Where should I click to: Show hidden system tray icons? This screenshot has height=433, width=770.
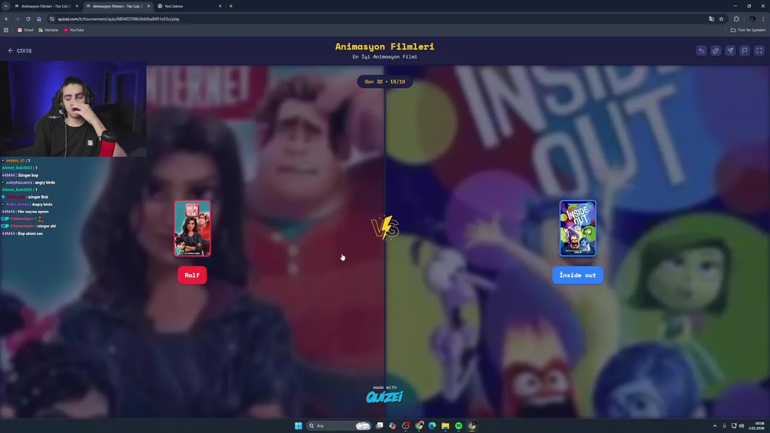[x=715, y=426]
